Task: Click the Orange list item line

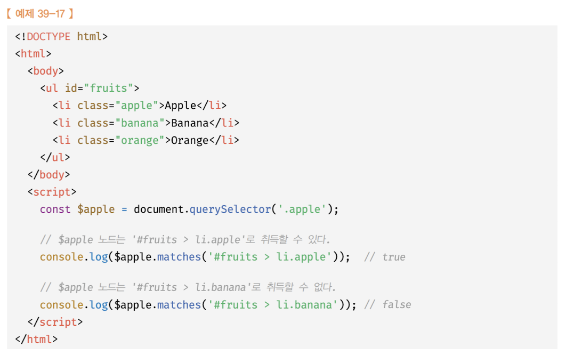Action: pyautogui.click(x=146, y=140)
